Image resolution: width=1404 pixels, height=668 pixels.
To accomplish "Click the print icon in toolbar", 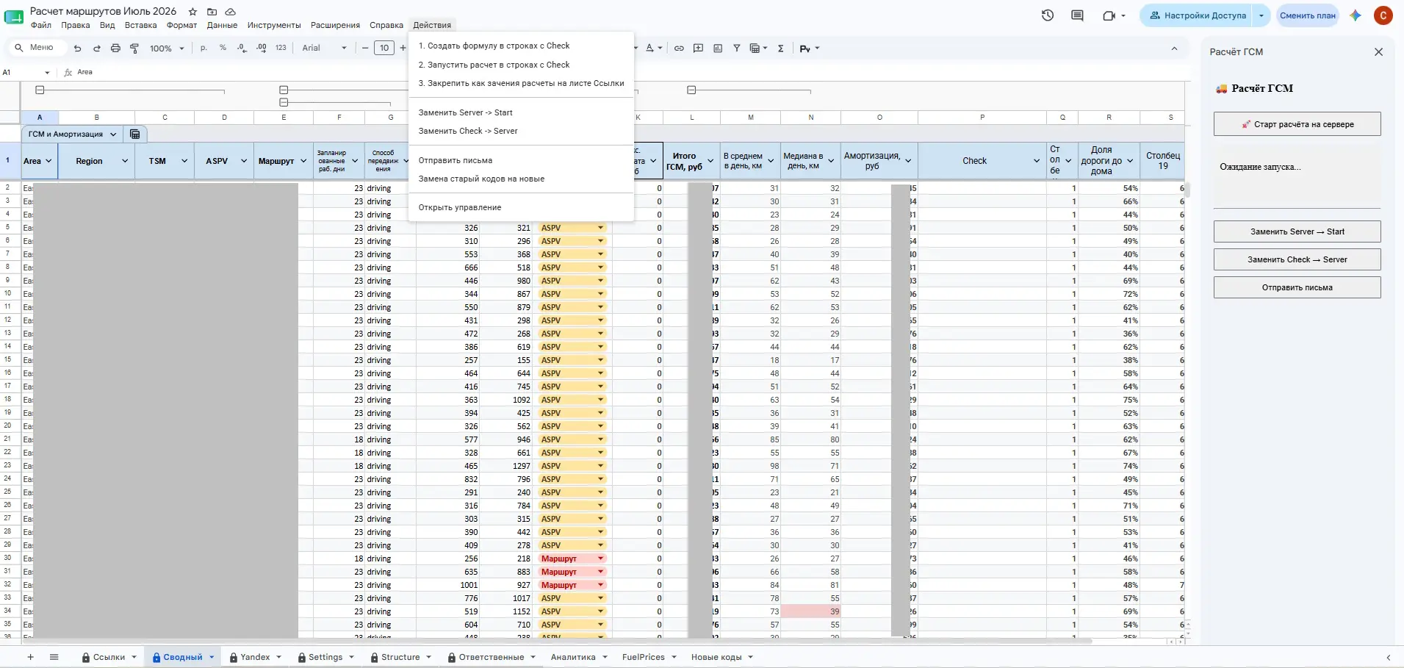I will pos(115,49).
